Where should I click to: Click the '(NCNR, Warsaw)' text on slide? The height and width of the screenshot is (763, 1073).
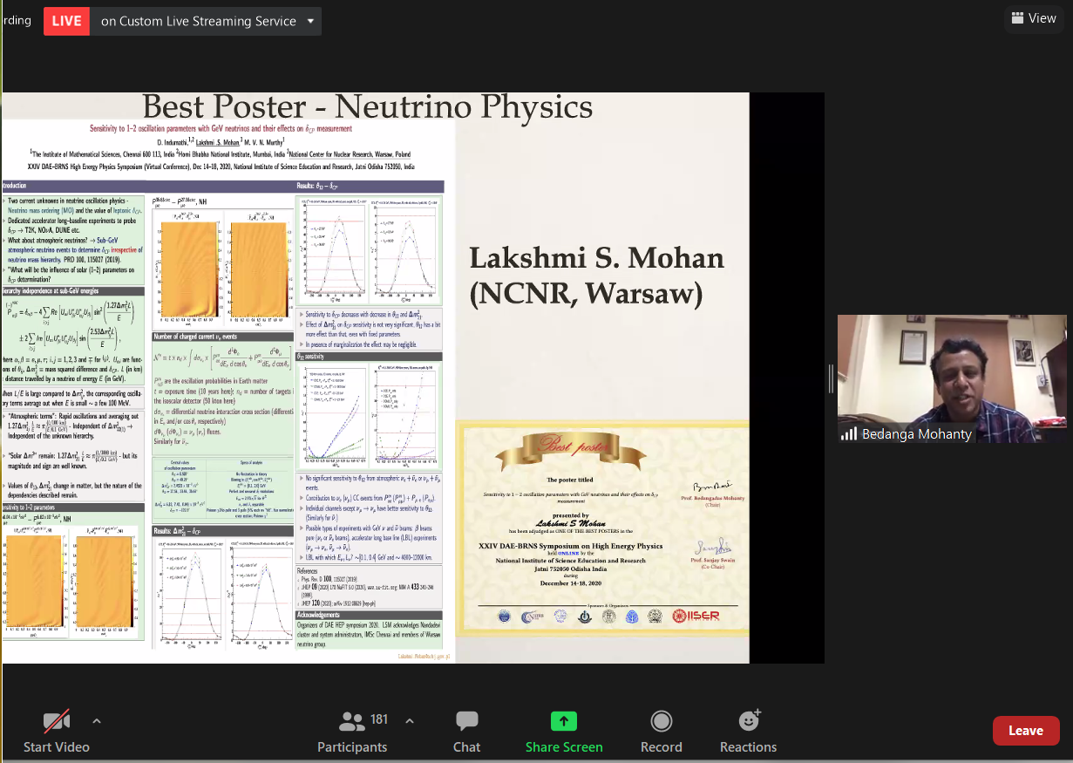(586, 294)
